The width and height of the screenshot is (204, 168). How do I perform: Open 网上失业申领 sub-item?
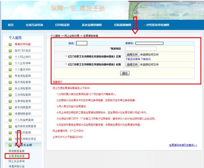tap(16, 161)
